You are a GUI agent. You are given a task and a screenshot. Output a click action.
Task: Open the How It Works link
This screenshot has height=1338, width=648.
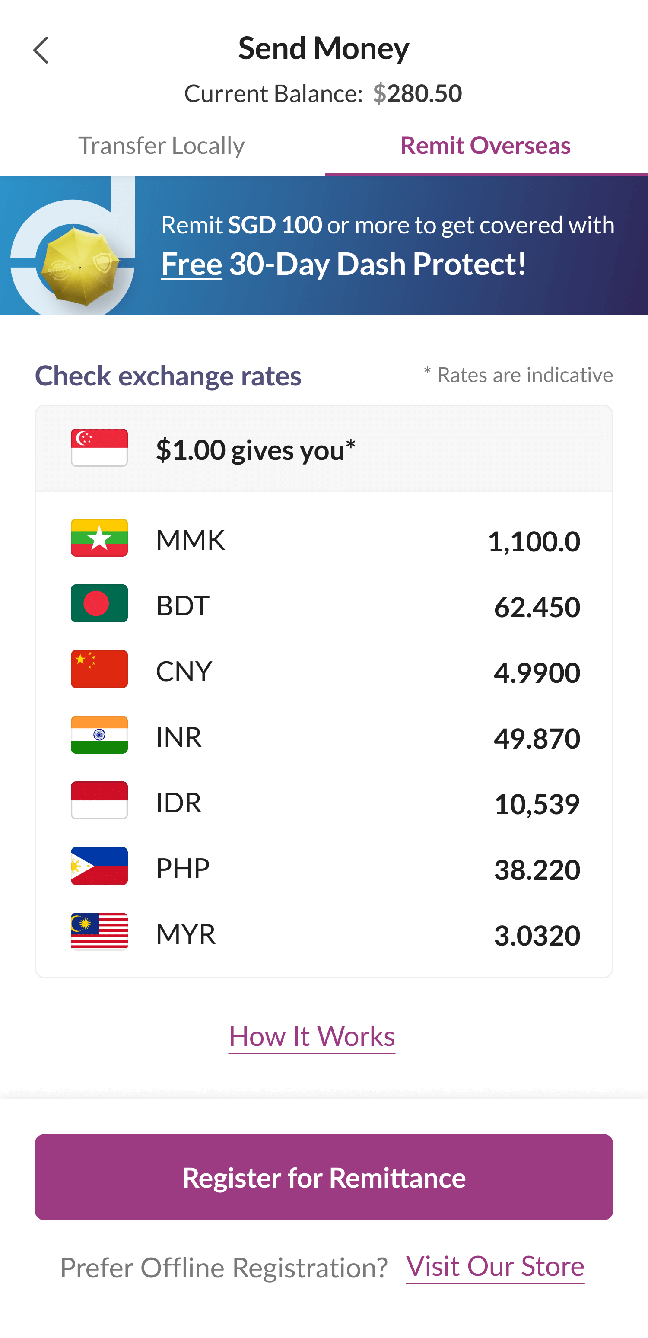tap(311, 1037)
